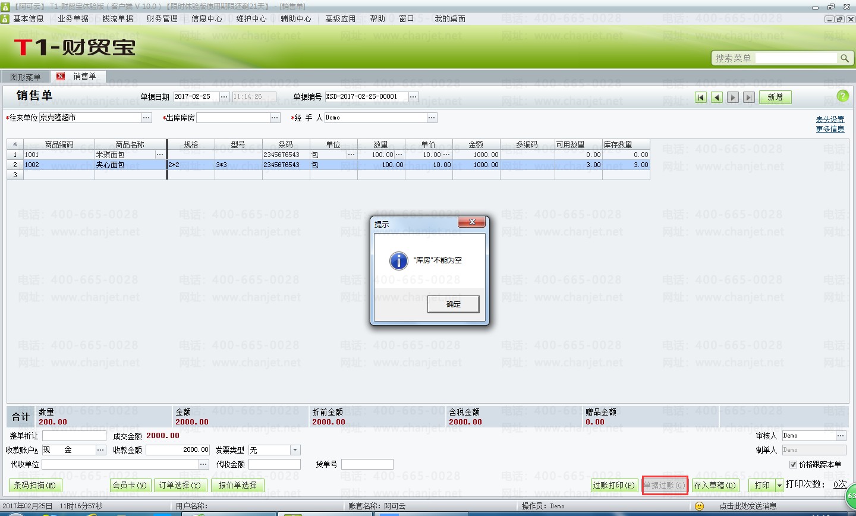Open ellipsis in row 1 单位 cell
The height and width of the screenshot is (516, 856).
click(351, 155)
